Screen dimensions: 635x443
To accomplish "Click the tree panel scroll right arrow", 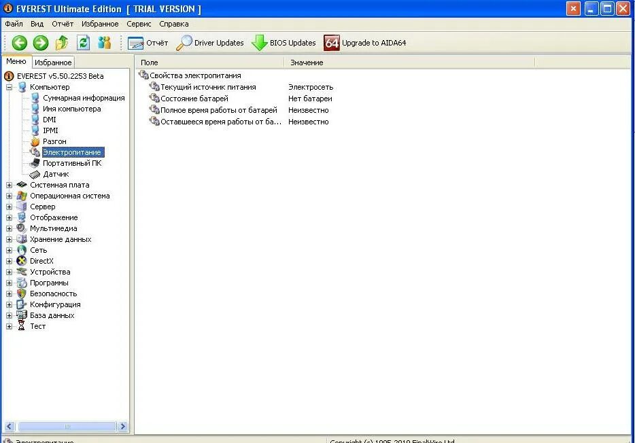I will (x=122, y=427).
